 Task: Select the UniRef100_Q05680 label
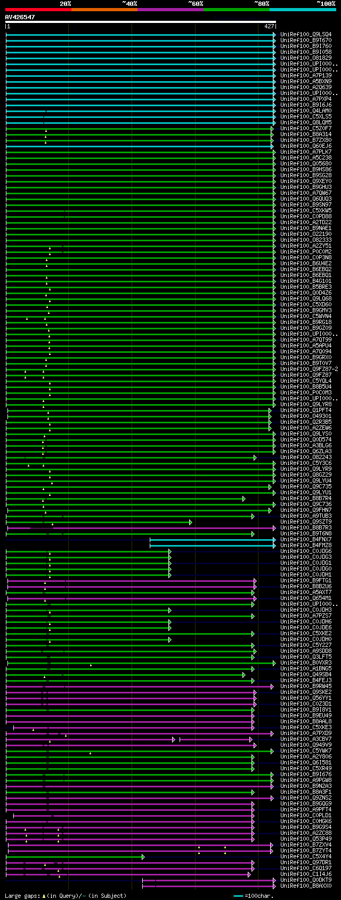click(306, 163)
